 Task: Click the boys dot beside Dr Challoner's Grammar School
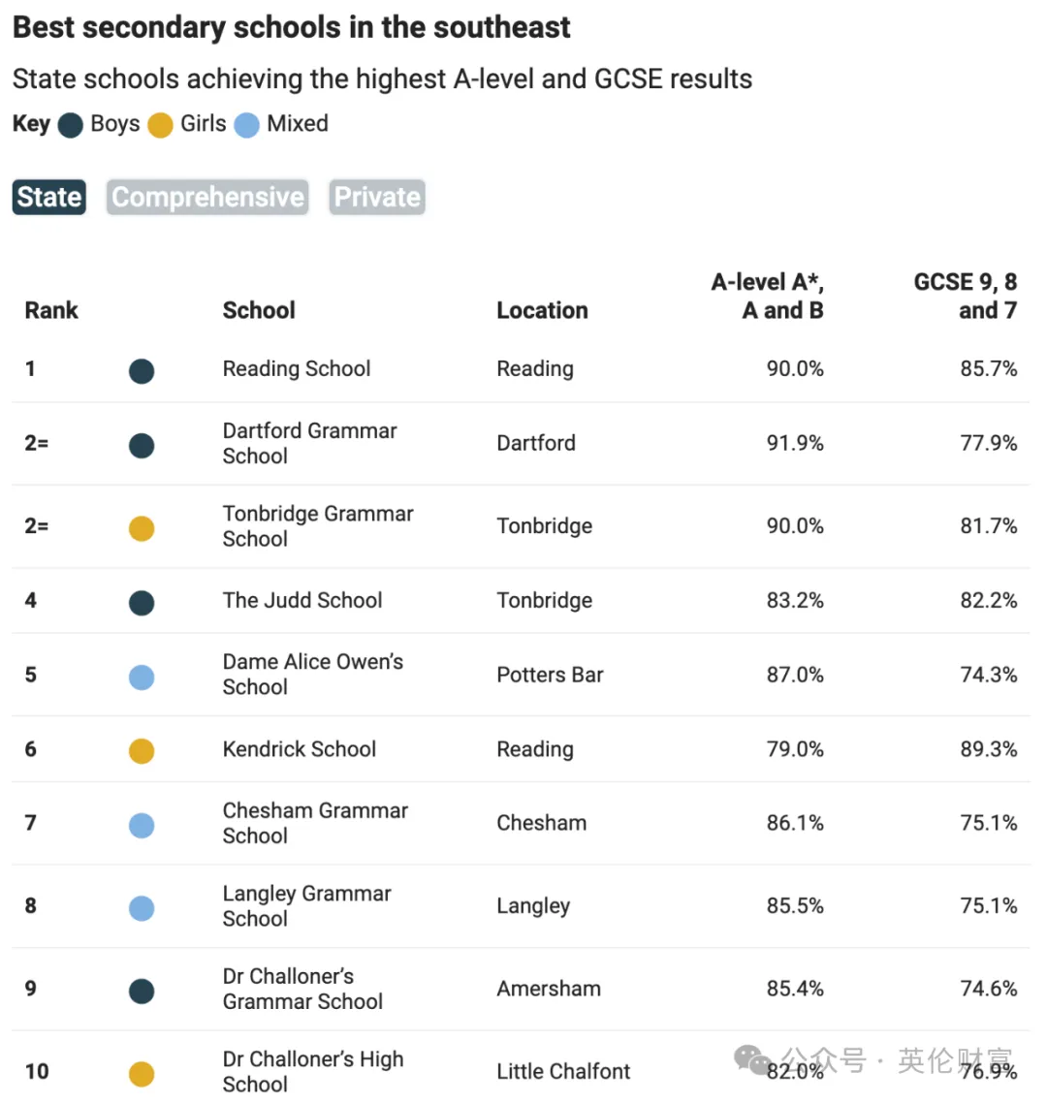pyautogui.click(x=142, y=992)
